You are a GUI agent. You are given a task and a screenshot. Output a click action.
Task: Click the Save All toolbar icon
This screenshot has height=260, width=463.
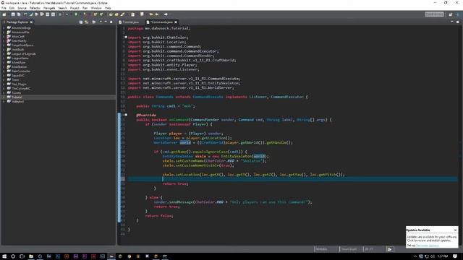(19, 14)
